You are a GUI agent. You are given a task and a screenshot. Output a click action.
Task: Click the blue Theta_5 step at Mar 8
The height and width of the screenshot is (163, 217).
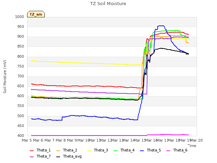coord(62,119)
